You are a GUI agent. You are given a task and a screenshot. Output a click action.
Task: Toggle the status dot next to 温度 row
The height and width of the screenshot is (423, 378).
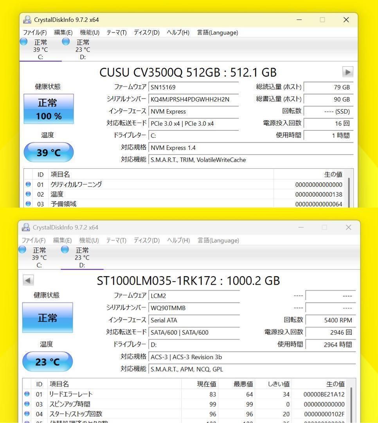click(28, 194)
